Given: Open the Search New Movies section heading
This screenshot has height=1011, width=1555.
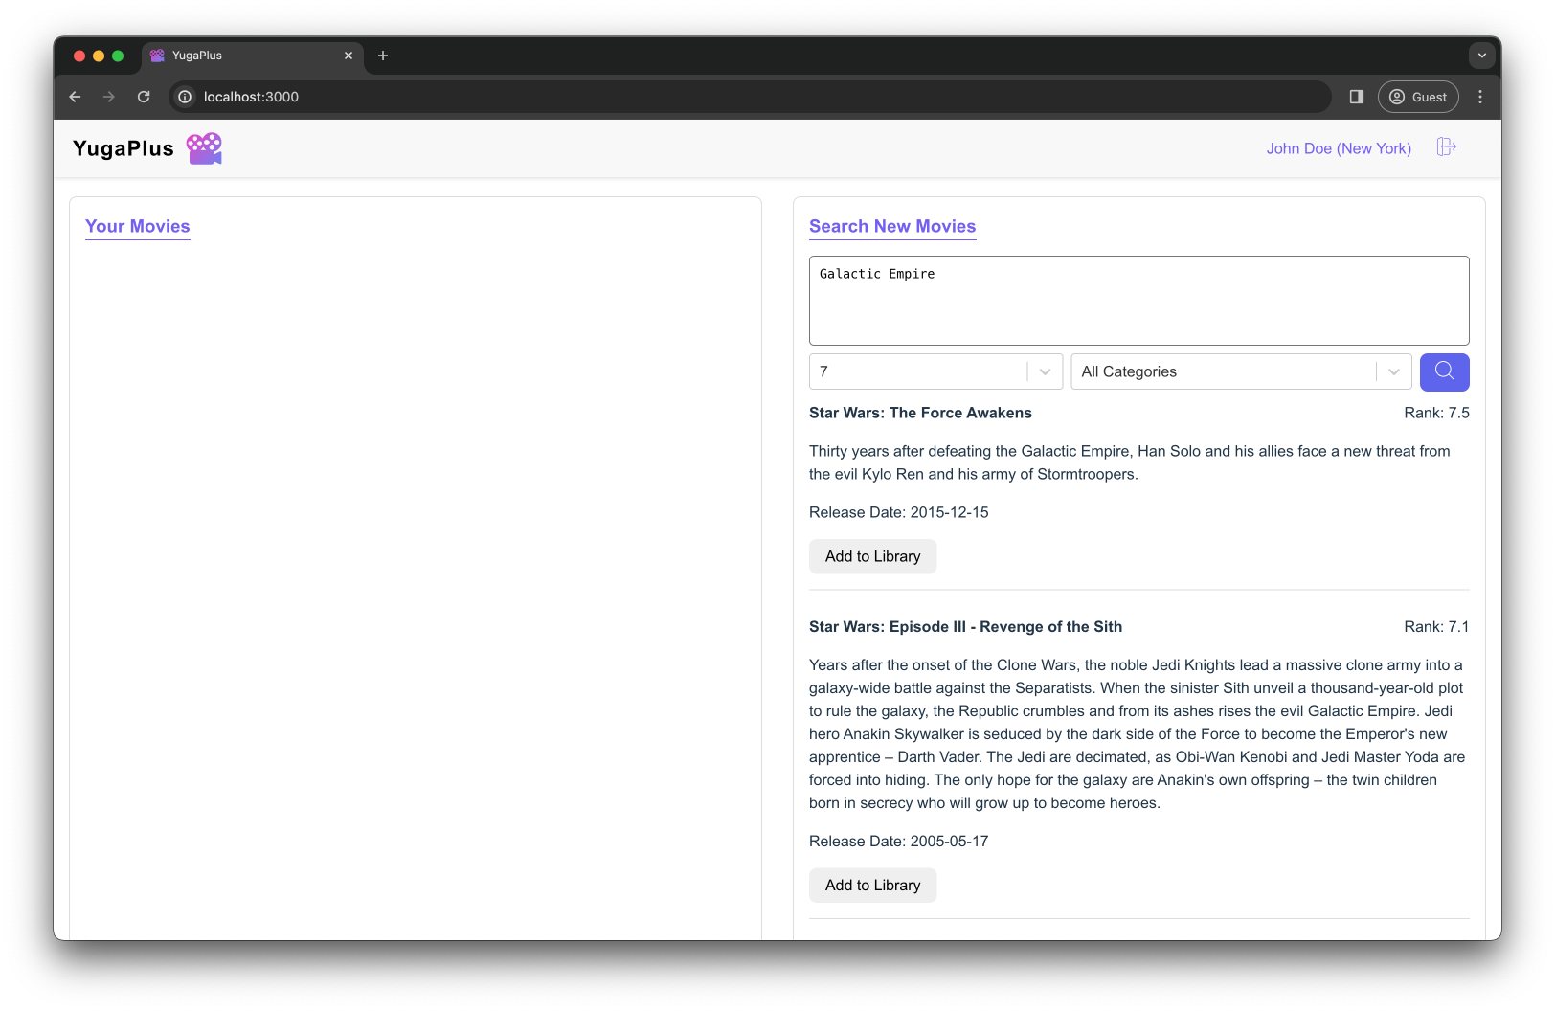Looking at the screenshot, I should click(891, 226).
